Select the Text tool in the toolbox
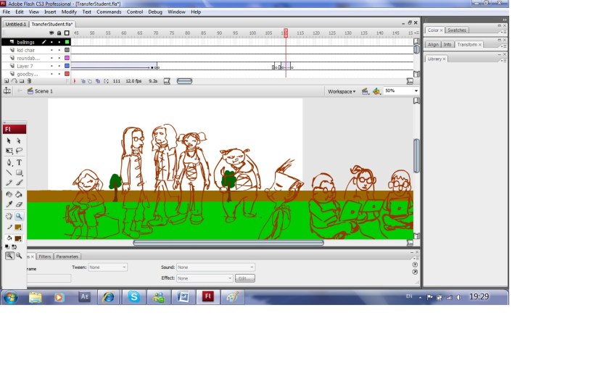Screen dimensions: 615x384 [19, 162]
